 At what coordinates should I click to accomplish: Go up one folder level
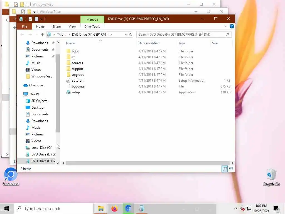42,35
